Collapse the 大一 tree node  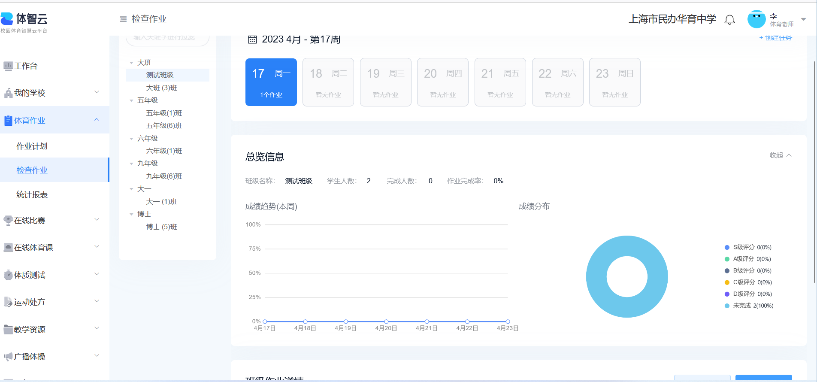[131, 189]
